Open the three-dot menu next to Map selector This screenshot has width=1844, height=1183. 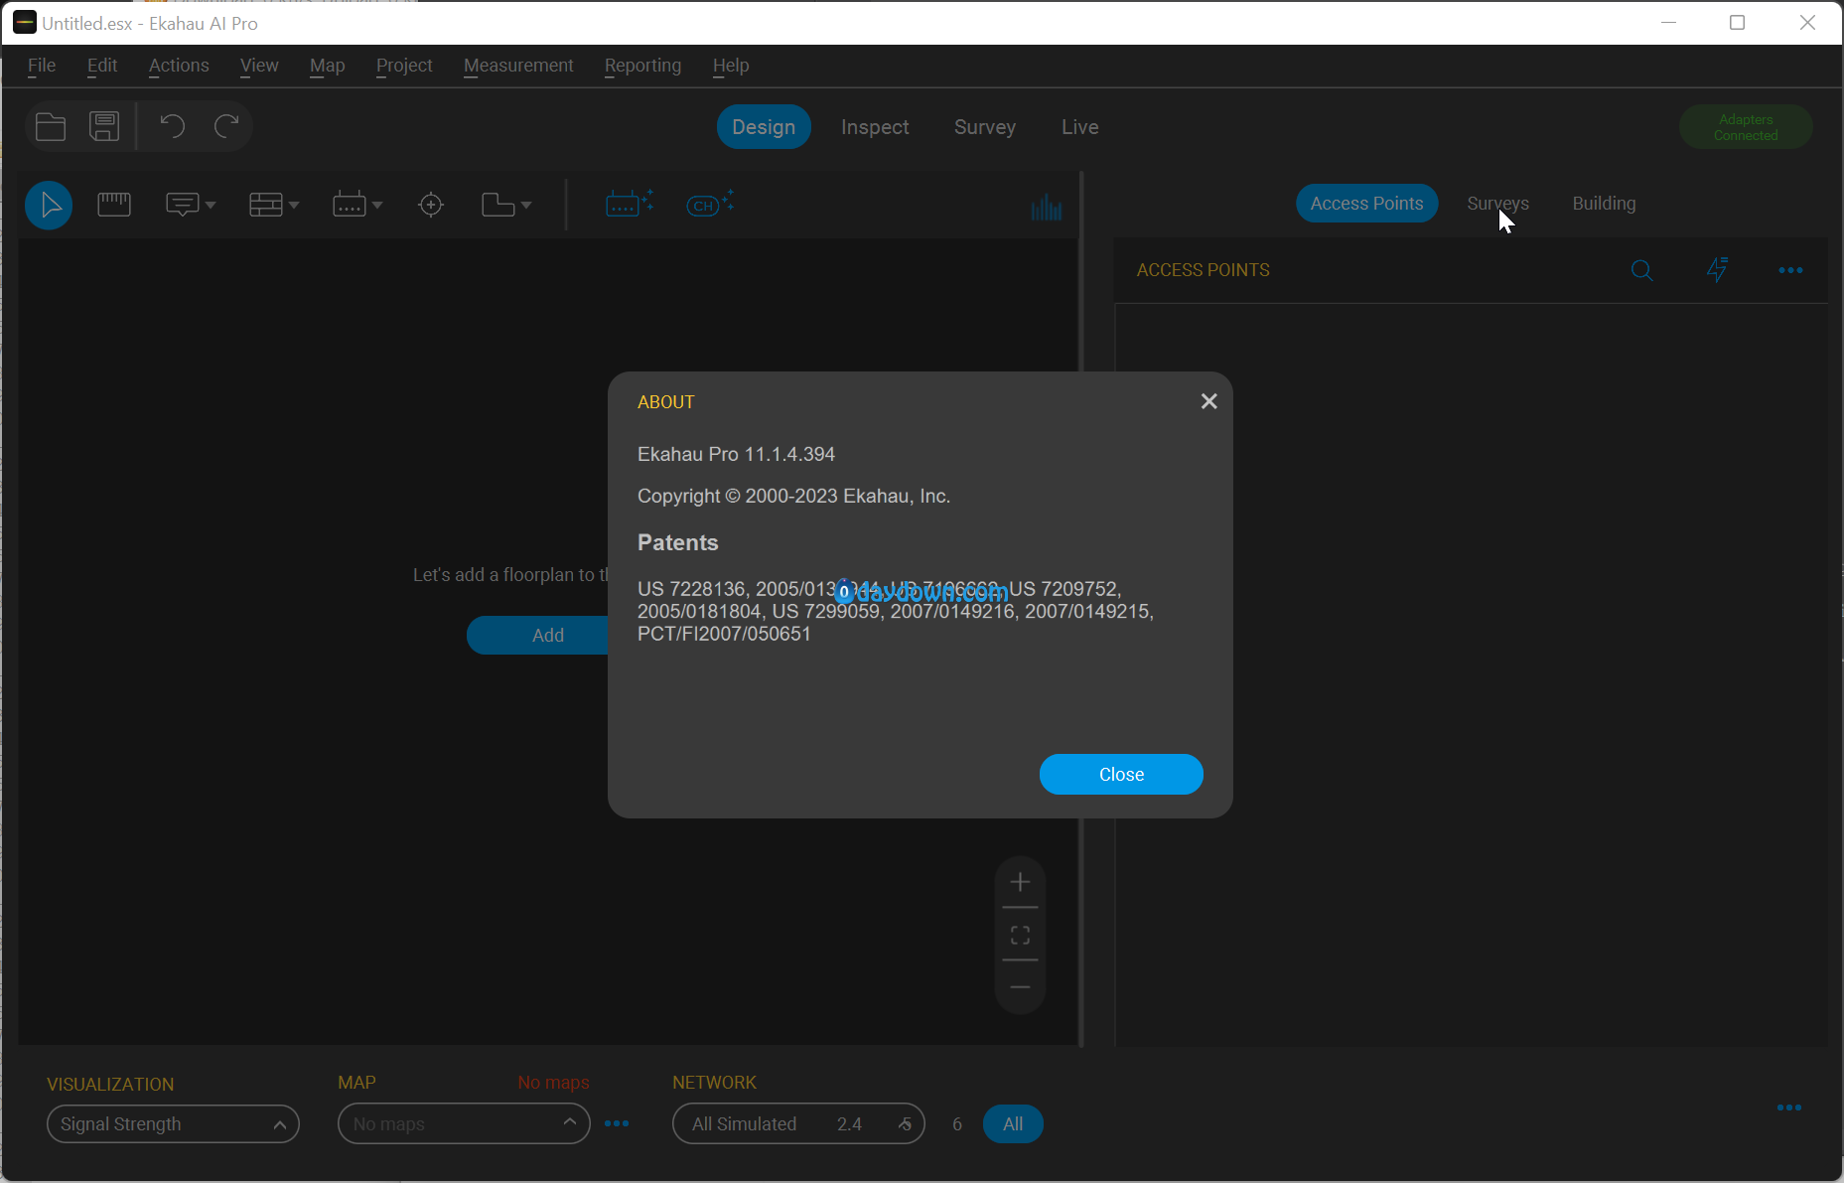point(617,1123)
